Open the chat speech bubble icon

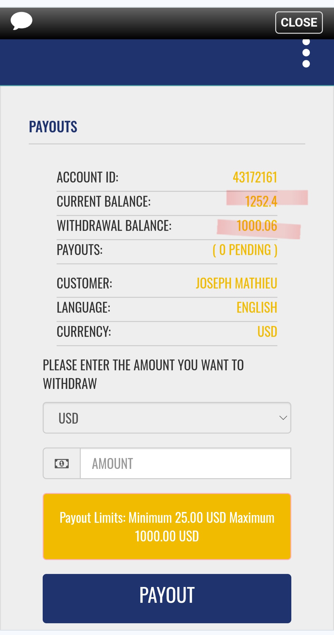21,21
